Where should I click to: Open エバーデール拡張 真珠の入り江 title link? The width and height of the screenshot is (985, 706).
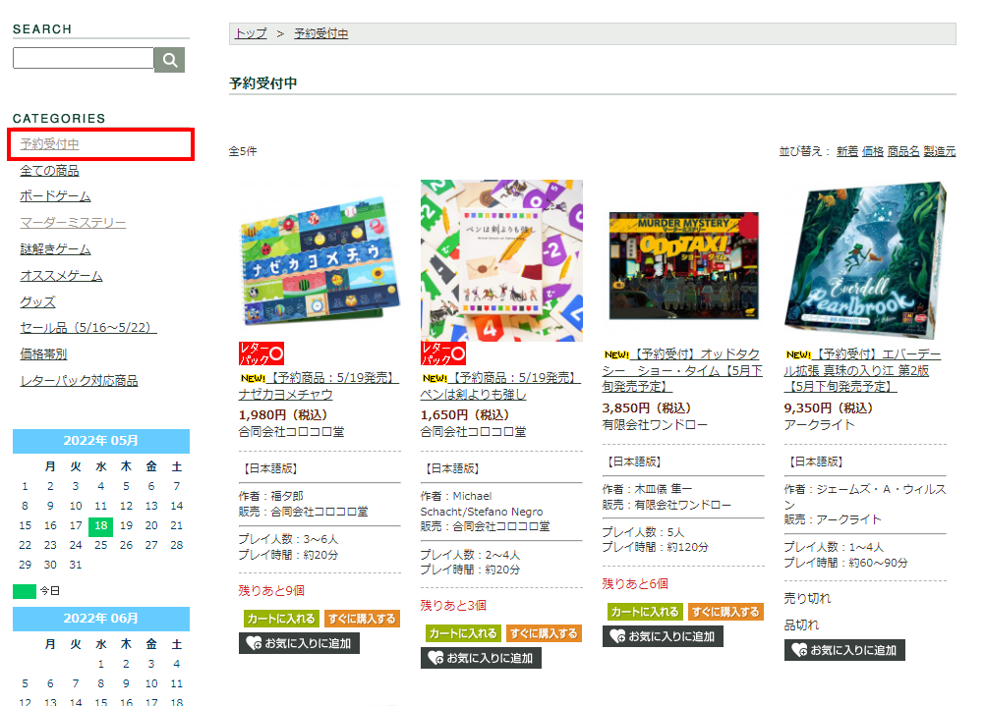tap(862, 371)
